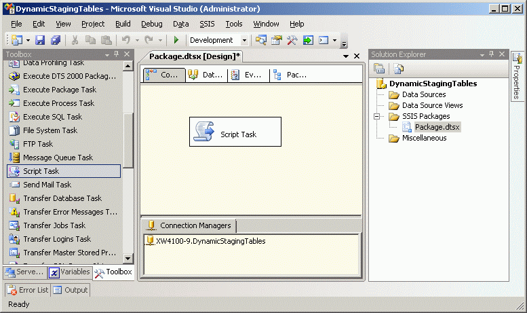Switch to the Variables panel tab

[x=70, y=272]
